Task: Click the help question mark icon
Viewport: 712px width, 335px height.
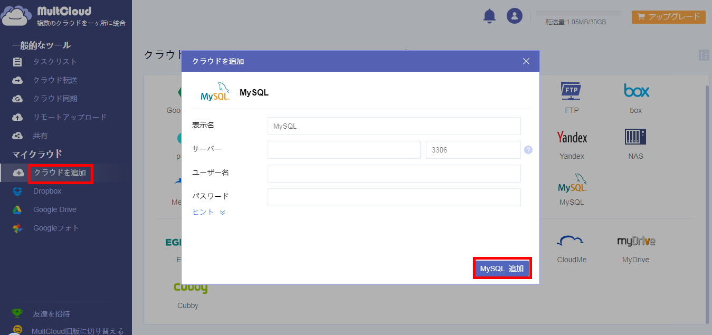Action: coord(528,150)
